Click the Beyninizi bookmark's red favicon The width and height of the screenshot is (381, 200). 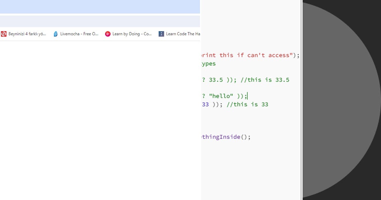tap(4, 34)
